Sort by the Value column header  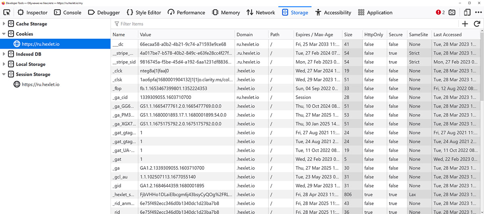coord(186,35)
